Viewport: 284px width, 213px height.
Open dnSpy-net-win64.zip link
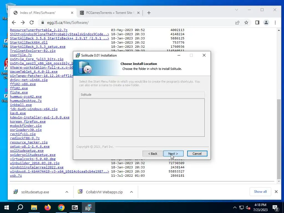(29, 80)
